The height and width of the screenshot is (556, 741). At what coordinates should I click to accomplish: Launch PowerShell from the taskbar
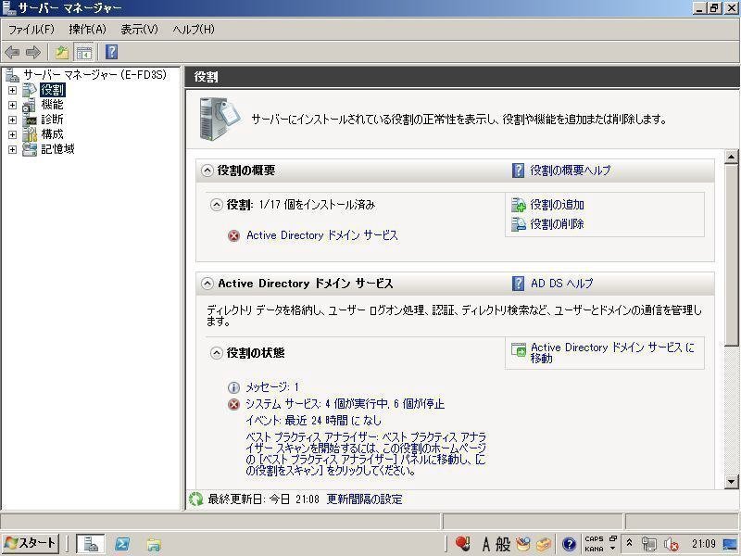tap(122, 544)
